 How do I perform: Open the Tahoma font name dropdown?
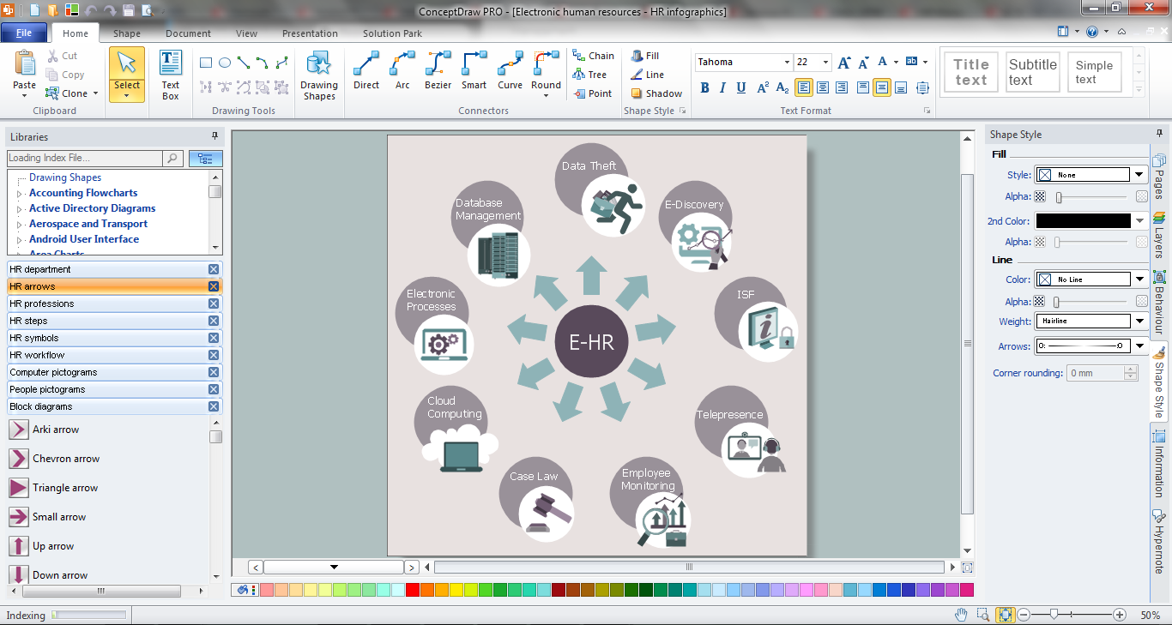pyautogui.click(x=787, y=63)
